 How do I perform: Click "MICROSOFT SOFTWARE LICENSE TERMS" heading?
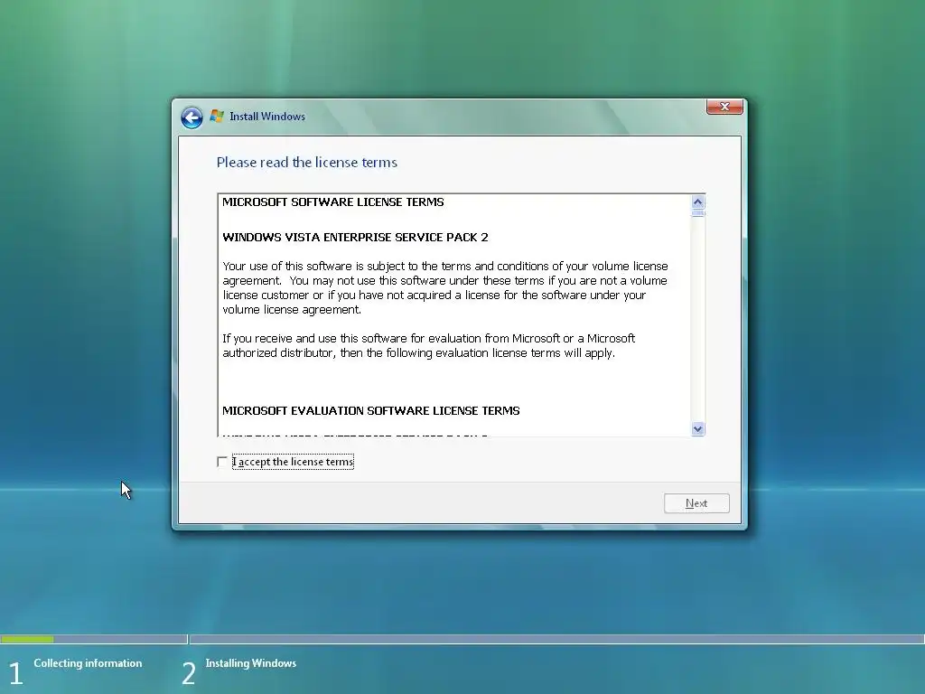[x=333, y=202]
